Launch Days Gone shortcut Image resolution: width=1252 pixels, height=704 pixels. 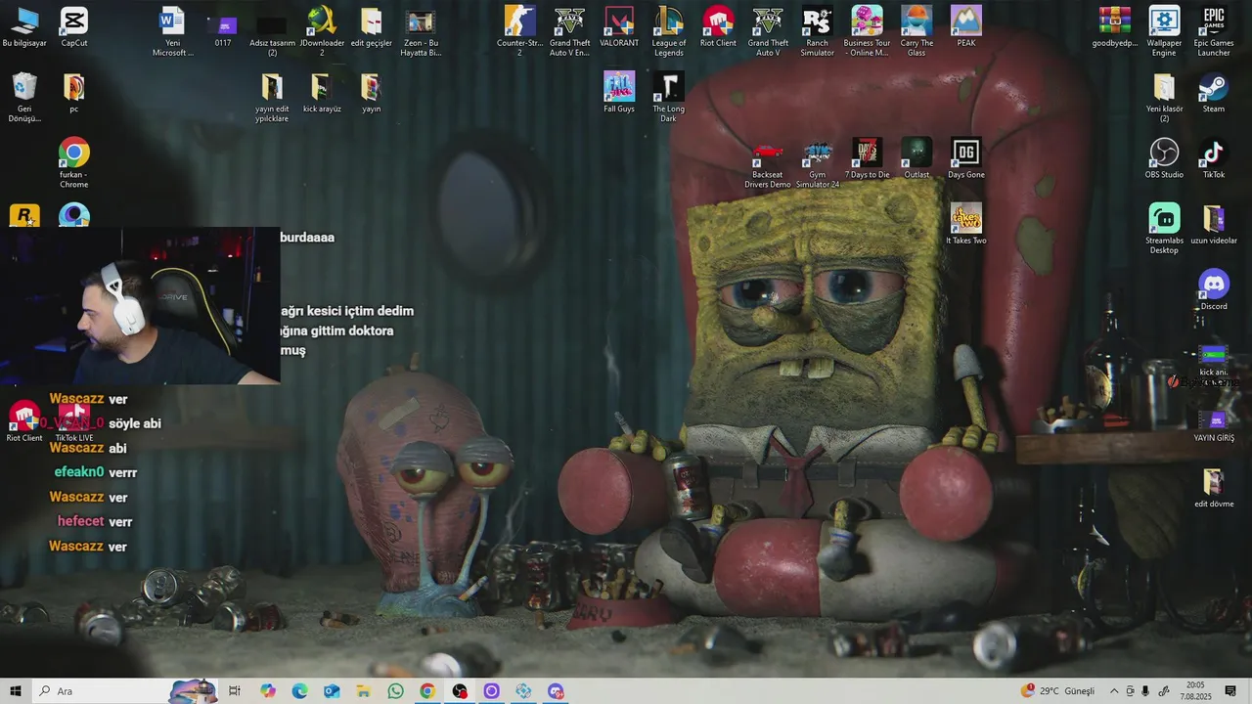[966, 159]
